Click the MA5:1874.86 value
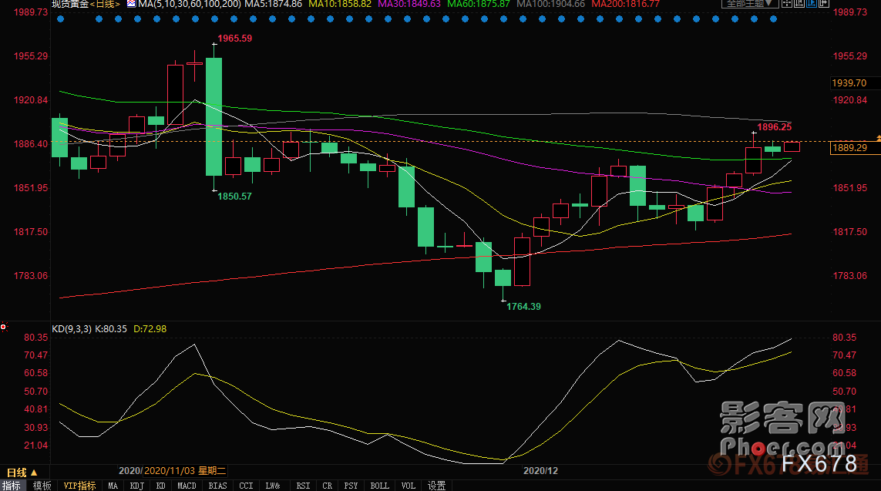Screen dimensions: 881x491 click(x=273, y=4)
